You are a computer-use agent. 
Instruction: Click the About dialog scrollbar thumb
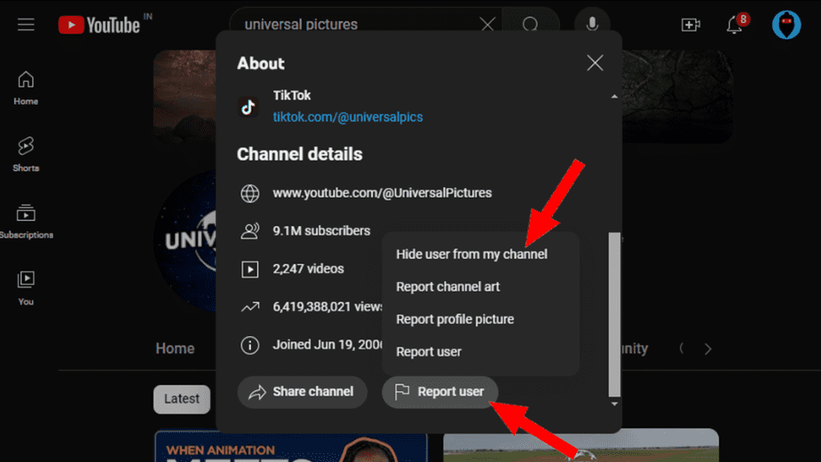click(x=614, y=315)
